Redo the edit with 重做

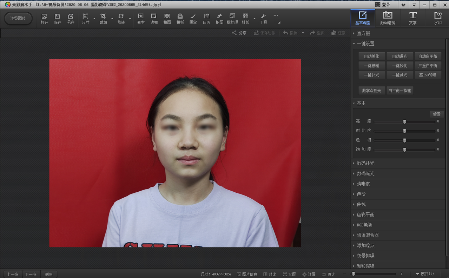pos(317,33)
